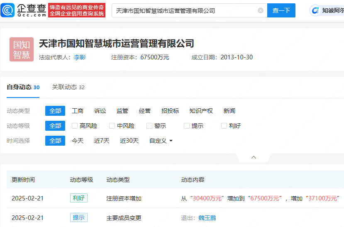344x227 pixels.
Task: Filter dynamics by 招投标 type
Action: (170, 111)
